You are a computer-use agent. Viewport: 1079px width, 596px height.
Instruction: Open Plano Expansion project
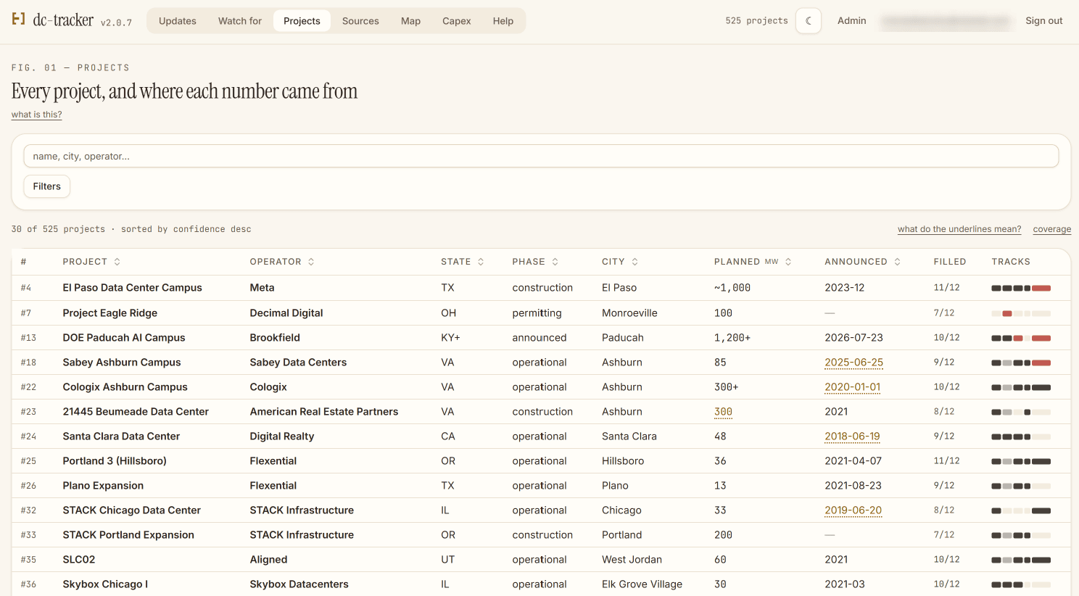click(103, 486)
